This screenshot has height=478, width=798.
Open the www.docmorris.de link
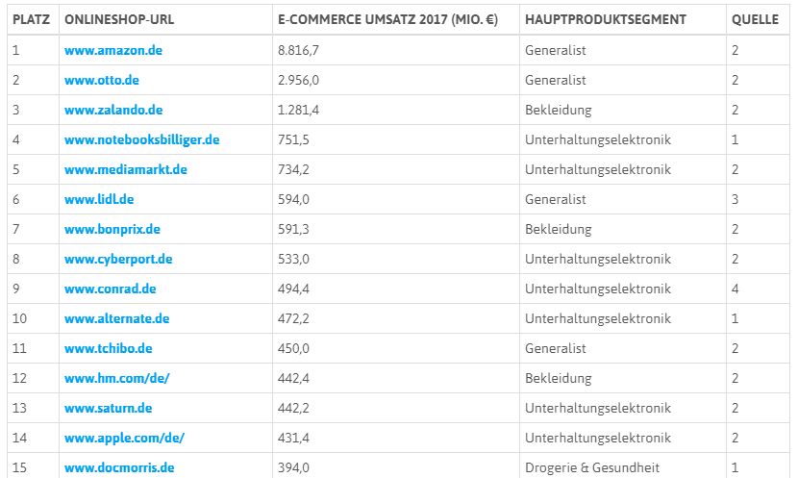(x=119, y=467)
